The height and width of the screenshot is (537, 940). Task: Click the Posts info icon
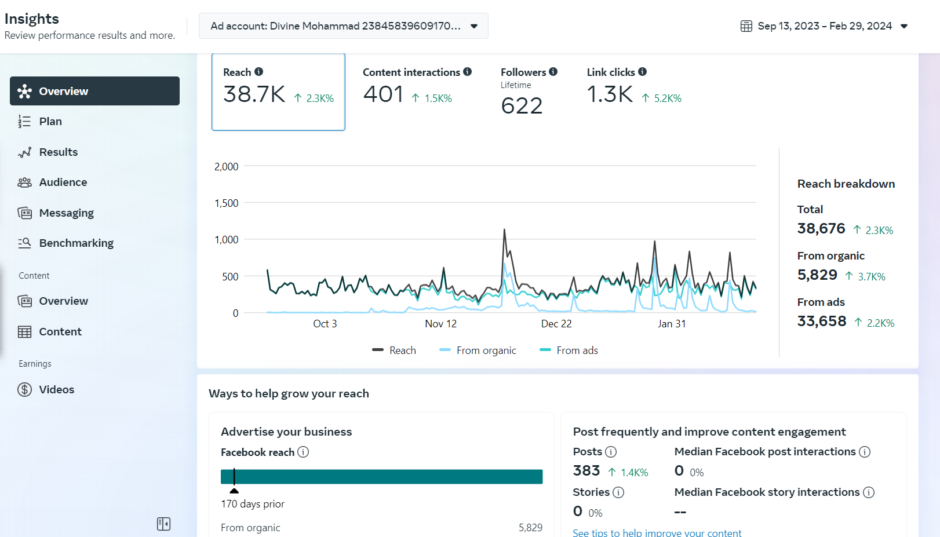pos(611,452)
